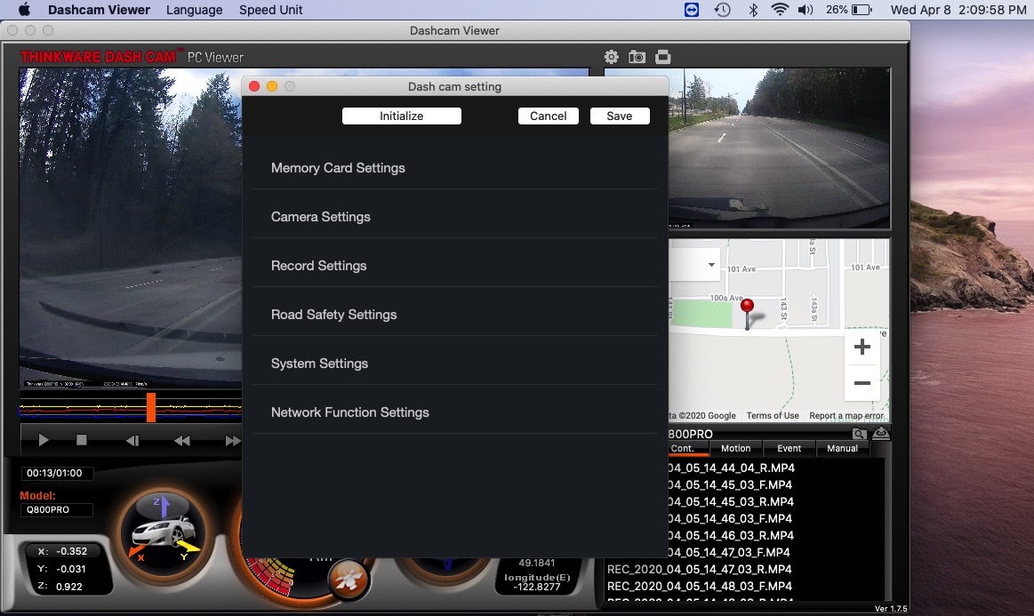Cancel the dash cam setting dialog
Screen dimensions: 1034x616
(x=548, y=116)
